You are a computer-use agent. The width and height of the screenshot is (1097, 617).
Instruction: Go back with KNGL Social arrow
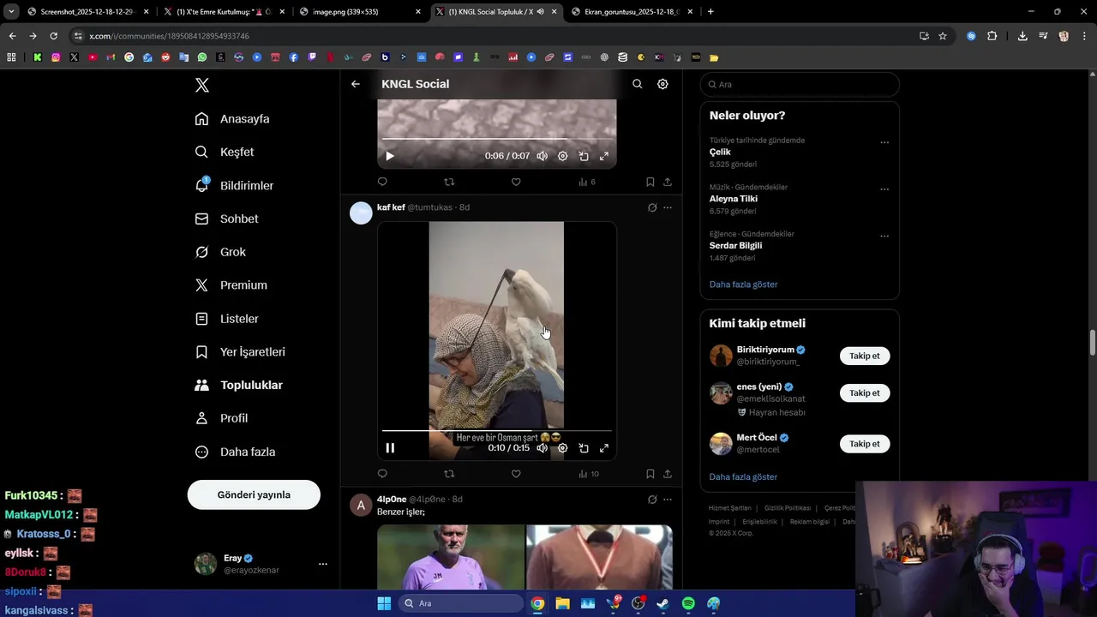pyautogui.click(x=356, y=84)
